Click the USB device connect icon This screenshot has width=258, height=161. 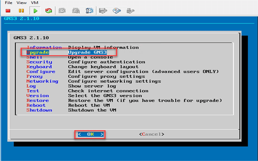pyautogui.click(x=130, y=11)
